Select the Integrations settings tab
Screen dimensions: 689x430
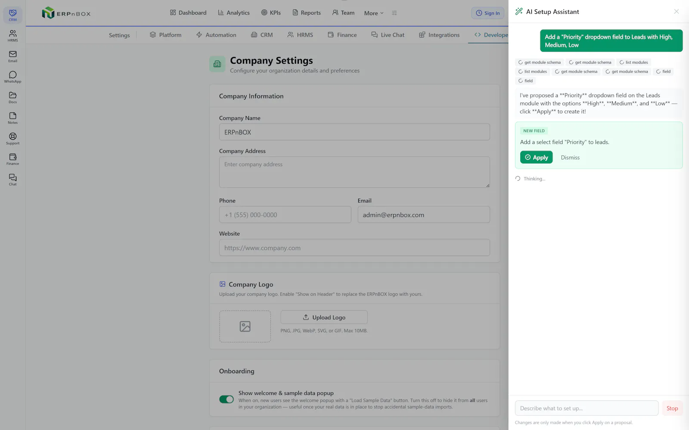point(439,35)
